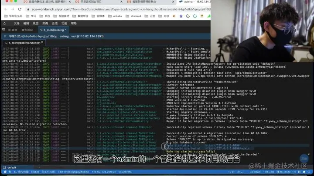The width and height of the screenshot is (314, 176).
Task: Switch to 云服务器ECS browser tab
Action: (47, 2)
